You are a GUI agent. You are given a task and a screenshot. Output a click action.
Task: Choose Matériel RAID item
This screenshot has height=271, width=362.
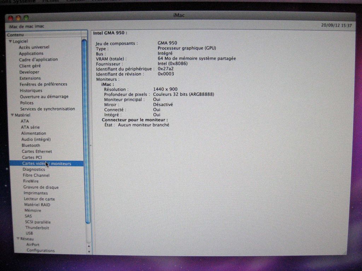37,205
